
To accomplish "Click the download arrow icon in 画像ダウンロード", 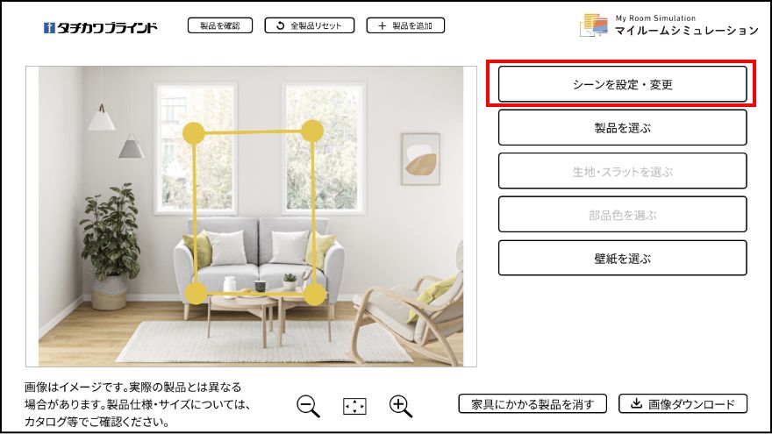I will (x=636, y=403).
